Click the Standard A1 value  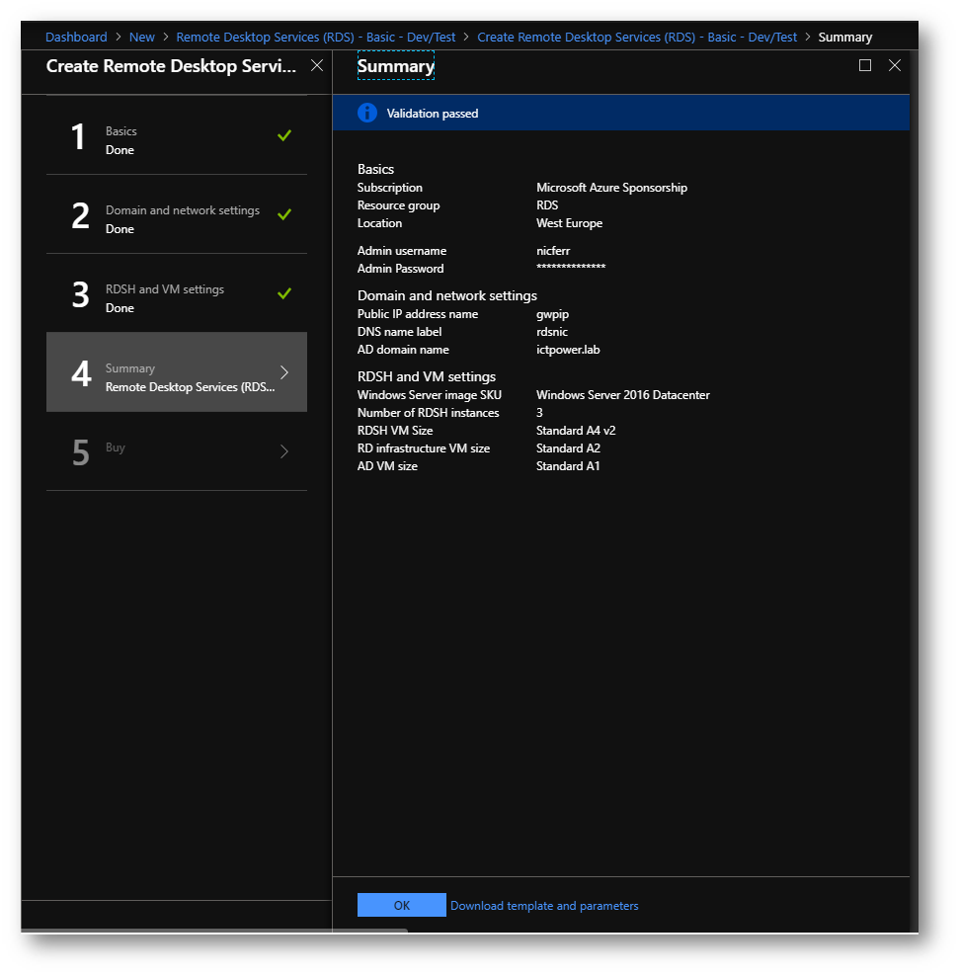click(568, 465)
